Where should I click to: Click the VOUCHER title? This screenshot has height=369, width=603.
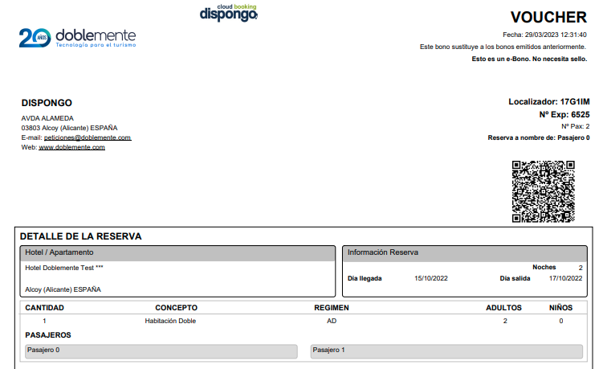[548, 18]
